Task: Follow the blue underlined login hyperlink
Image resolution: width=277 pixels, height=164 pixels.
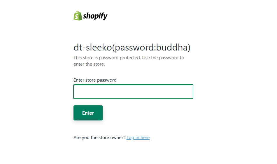Action: [x=138, y=138]
